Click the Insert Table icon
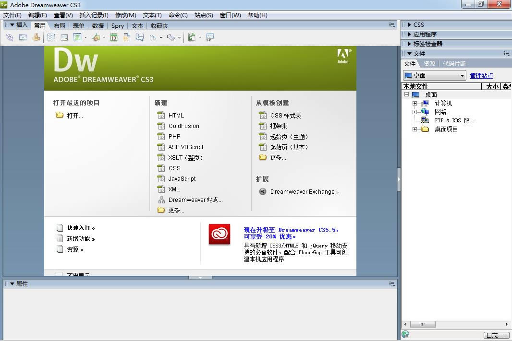512x341 pixels. click(51, 37)
